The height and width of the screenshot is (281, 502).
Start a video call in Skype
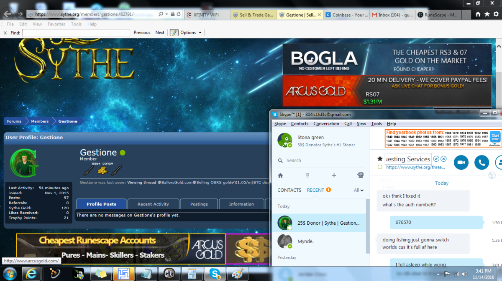tap(461, 162)
